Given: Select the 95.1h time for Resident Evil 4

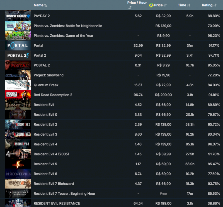Looking at the screenshot, I should (x=190, y=144).
